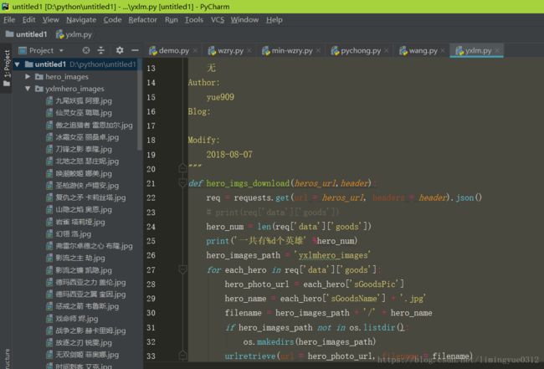Collapse the yxlmhero_images folder arrow
The width and height of the screenshot is (544, 369).
[28, 89]
